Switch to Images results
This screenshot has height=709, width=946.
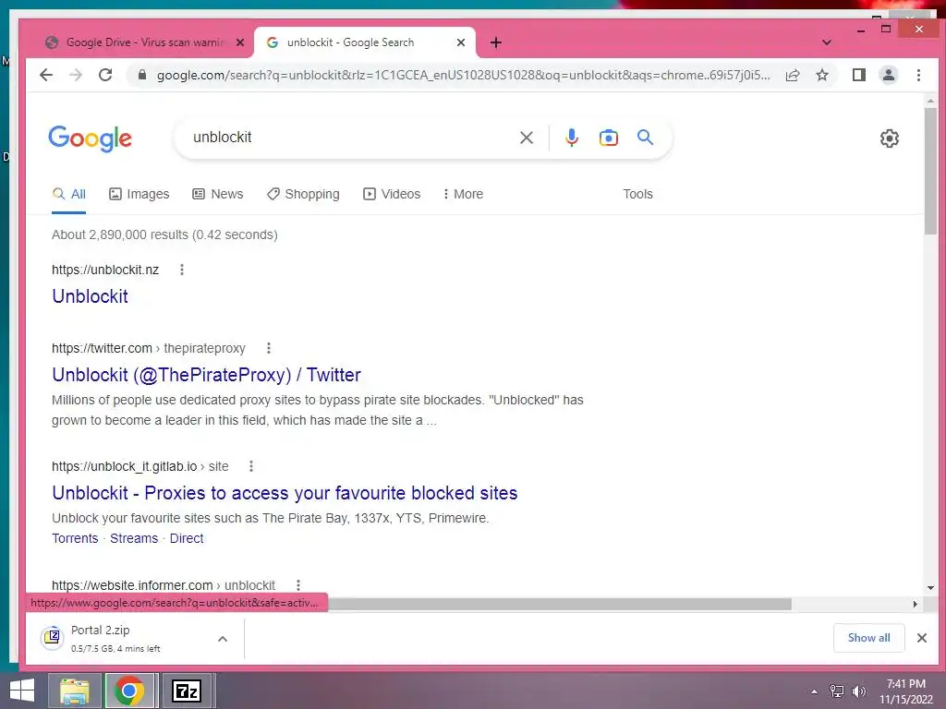tap(139, 194)
